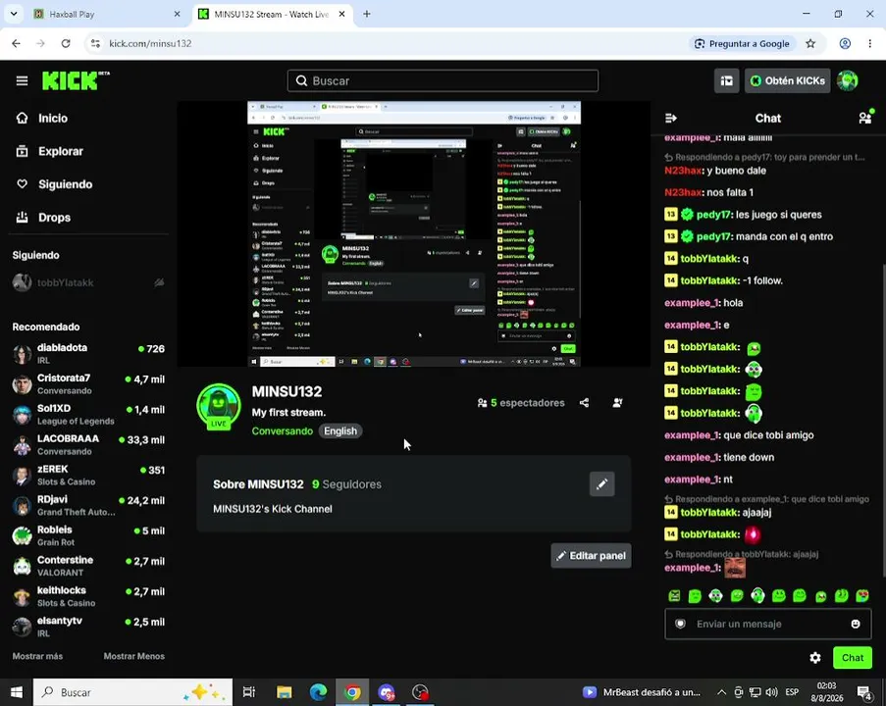The height and width of the screenshot is (706, 886).
Task: Open chat users list icon
Action: pyautogui.click(x=865, y=118)
